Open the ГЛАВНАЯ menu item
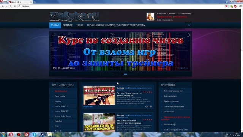 (55, 25)
